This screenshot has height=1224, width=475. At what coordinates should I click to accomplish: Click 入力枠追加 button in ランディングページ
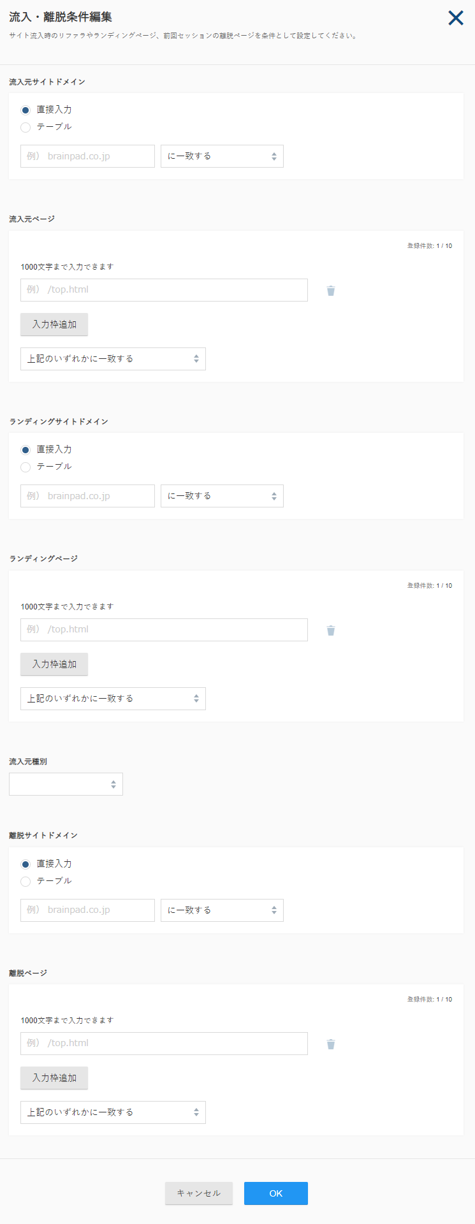click(x=54, y=664)
